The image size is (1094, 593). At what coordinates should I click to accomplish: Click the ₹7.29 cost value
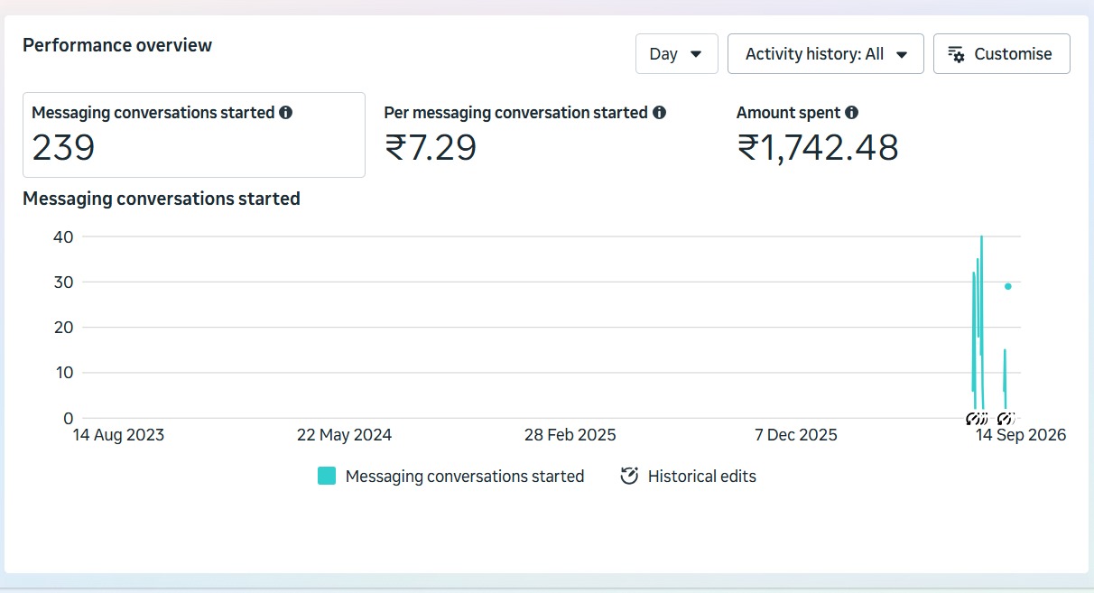[x=431, y=147]
